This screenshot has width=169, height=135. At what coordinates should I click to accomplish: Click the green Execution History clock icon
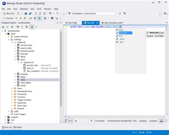(25, 18)
